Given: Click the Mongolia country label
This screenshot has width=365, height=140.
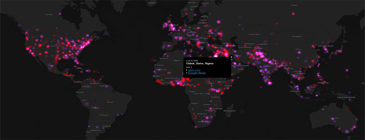Looking at the screenshot, I should (x=297, y=36).
